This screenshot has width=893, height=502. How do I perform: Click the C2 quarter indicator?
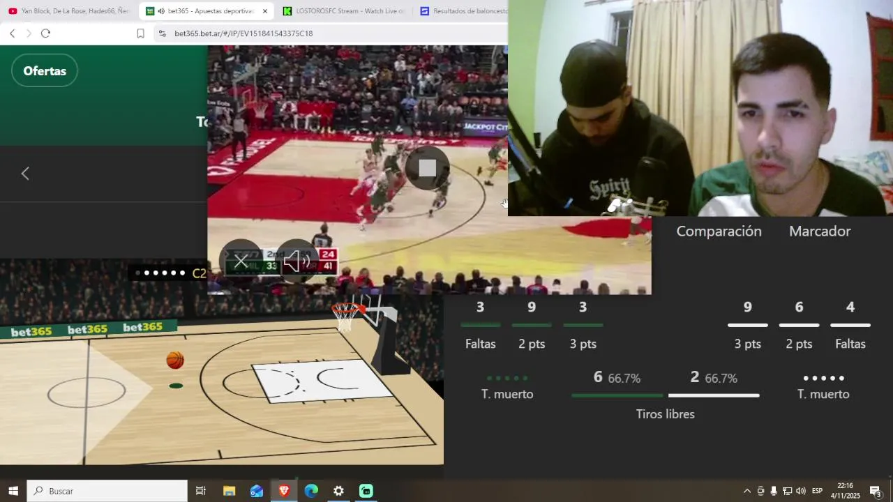click(x=199, y=273)
